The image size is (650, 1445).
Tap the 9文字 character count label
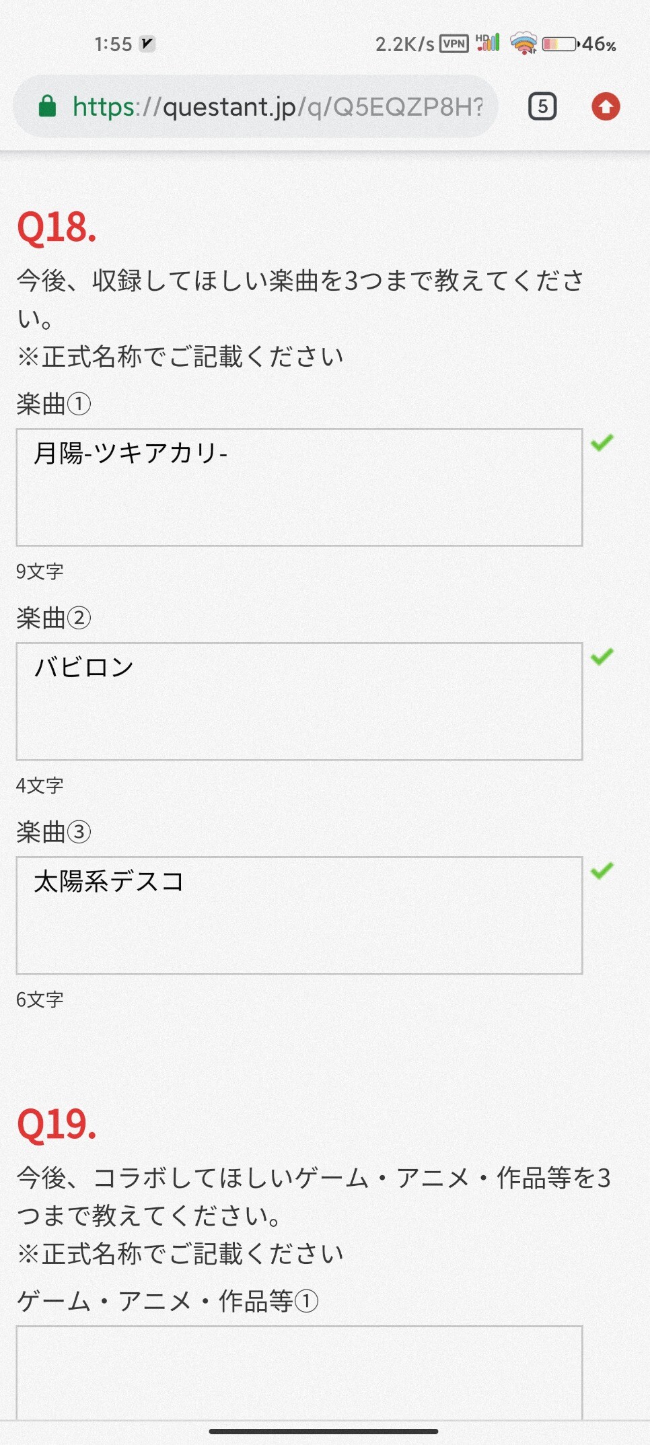pyautogui.click(x=40, y=571)
